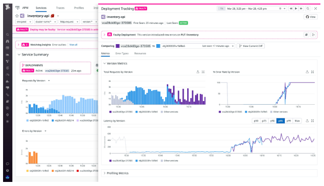324x186 pixels.
Task: Open the user avatar at sidebar bottom
Action: pyautogui.click(x=8, y=177)
